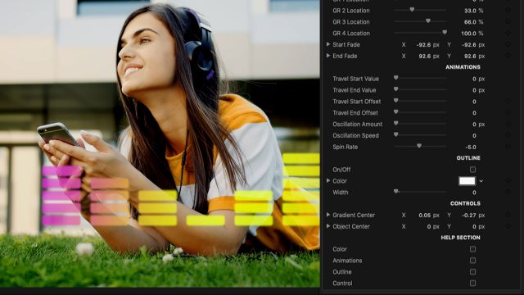Click the Gradient Center X value 0.05

click(424, 215)
